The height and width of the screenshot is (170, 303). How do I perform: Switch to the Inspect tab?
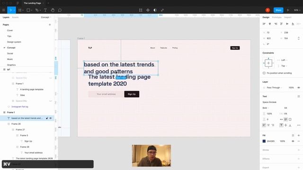coord(287,17)
